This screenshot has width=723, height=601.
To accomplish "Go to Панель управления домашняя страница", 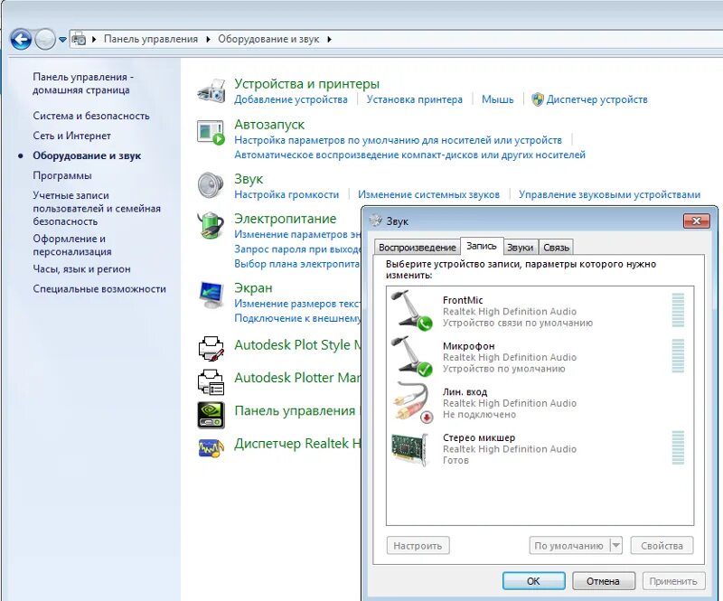I will (x=83, y=83).
